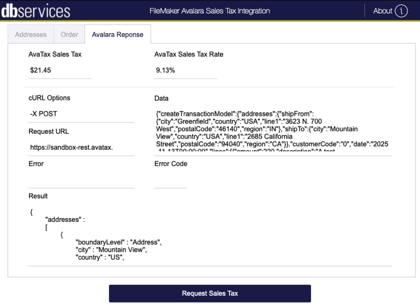This screenshot has height=307, width=420.
Task: Click the FileMaker Avalara Sales Tax Integration title
Action: click(210, 11)
